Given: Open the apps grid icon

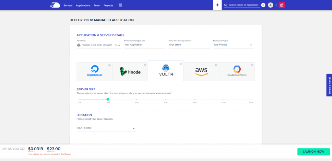Looking at the screenshot, I should (x=120, y=5).
